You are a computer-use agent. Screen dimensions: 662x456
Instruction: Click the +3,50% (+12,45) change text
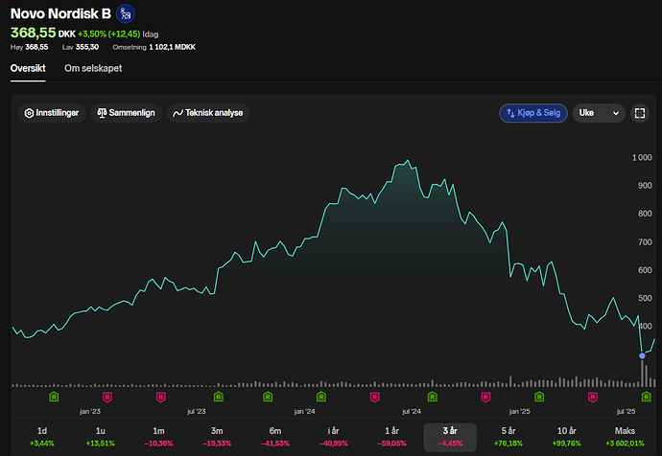109,34
